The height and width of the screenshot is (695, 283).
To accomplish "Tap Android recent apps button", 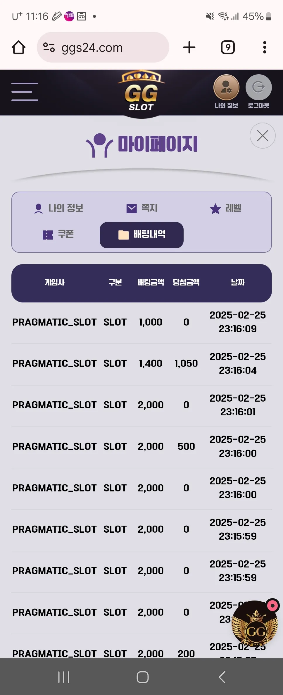I will 64,677.
